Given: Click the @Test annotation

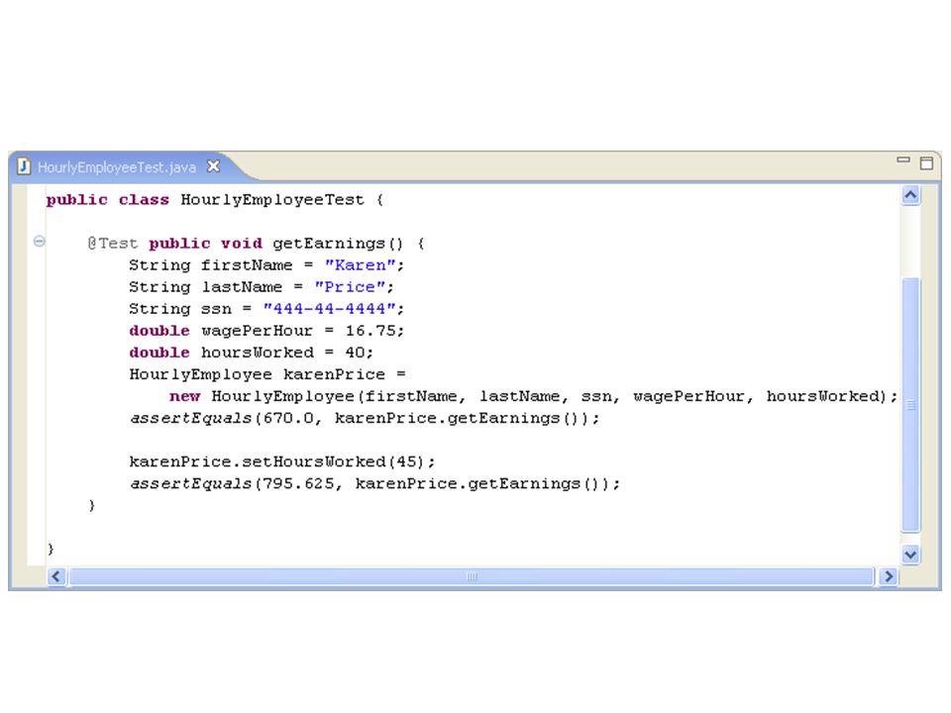Looking at the screenshot, I should [x=113, y=244].
